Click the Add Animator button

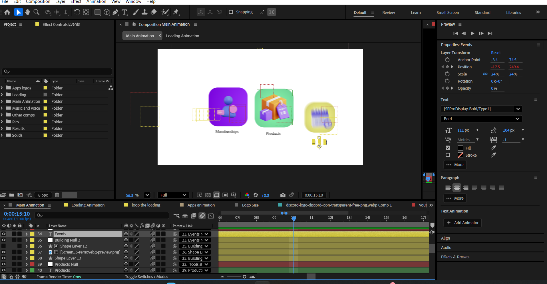click(x=462, y=223)
